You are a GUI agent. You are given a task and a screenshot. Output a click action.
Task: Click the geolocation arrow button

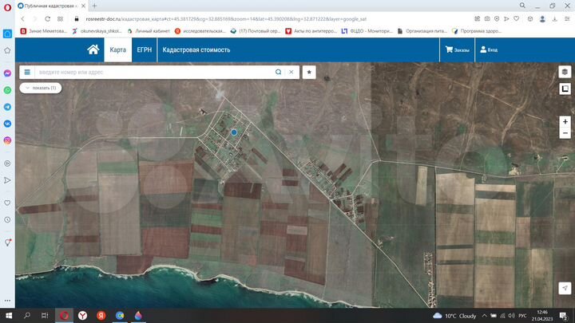565,287
